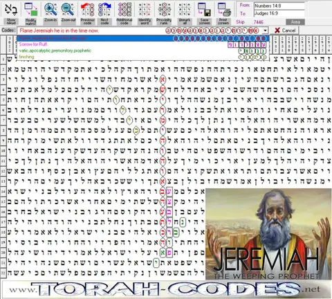The width and height of the screenshot is (332, 299).
Task: Select the 'Sorrow for Ruff.' code entry
Action: (x=143, y=44)
